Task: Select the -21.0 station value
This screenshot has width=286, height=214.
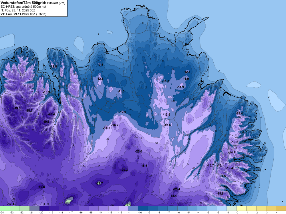Action: [x=139, y=151]
